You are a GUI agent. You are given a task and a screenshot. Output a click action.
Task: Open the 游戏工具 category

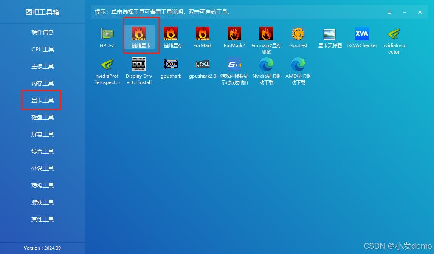point(42,202)
